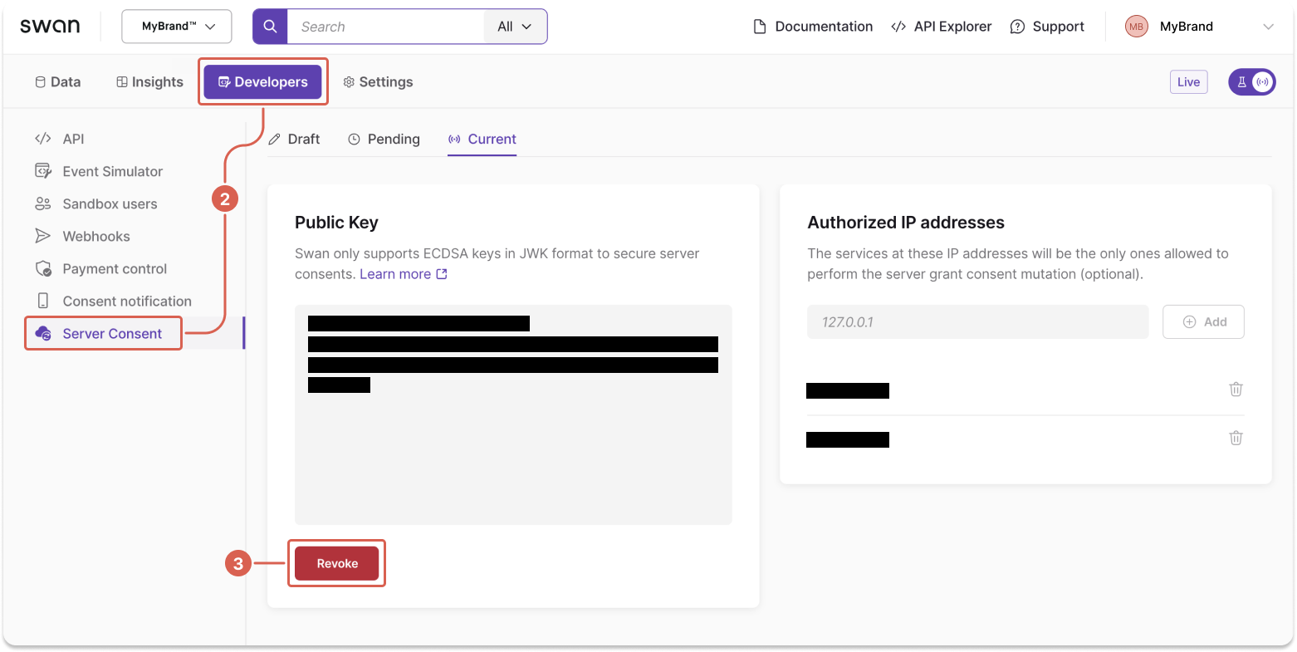Click the Server Consent cloud icon
Image resolution: width=1297 pixels, height=652 pixels.
click(x=44, y=333)
